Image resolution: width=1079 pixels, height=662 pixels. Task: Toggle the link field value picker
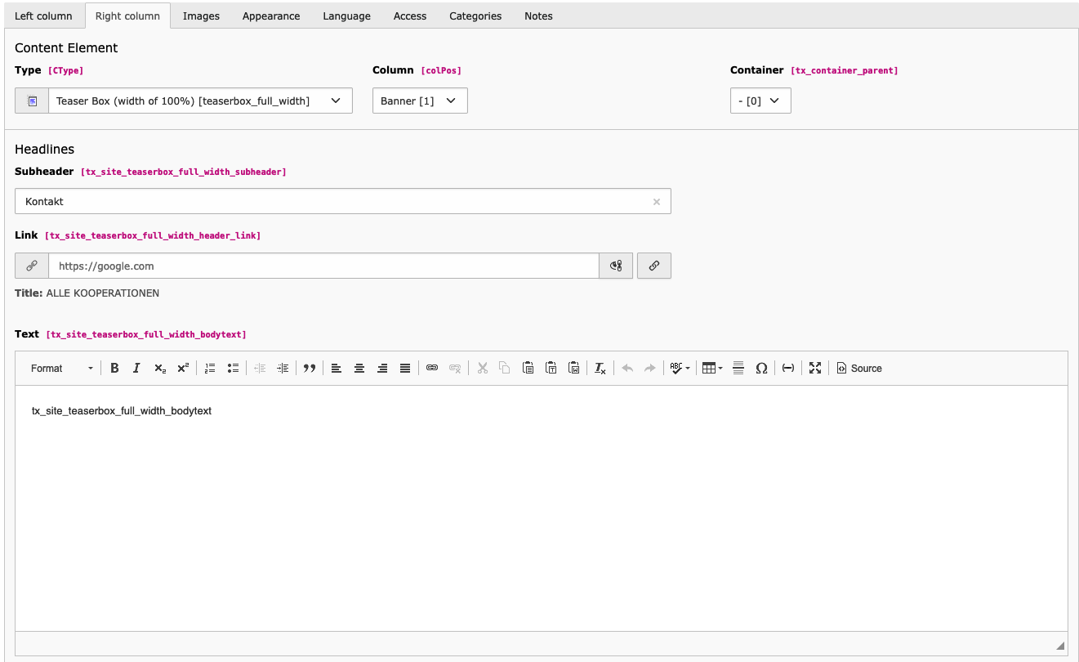[616, 266]
